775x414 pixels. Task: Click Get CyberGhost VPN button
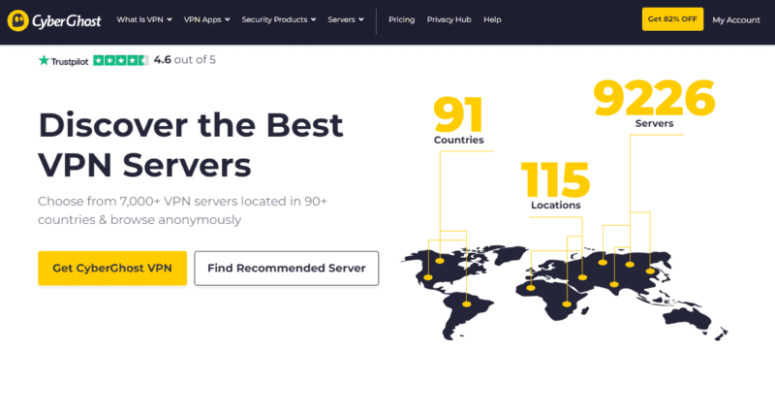[x=112, y=269]
